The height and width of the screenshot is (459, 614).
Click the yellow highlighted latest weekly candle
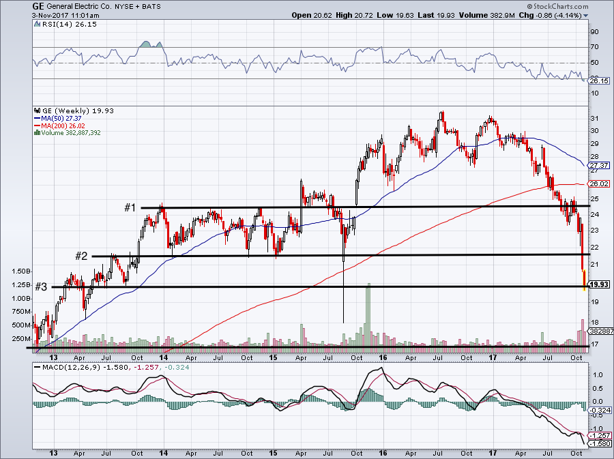[584, 280]
